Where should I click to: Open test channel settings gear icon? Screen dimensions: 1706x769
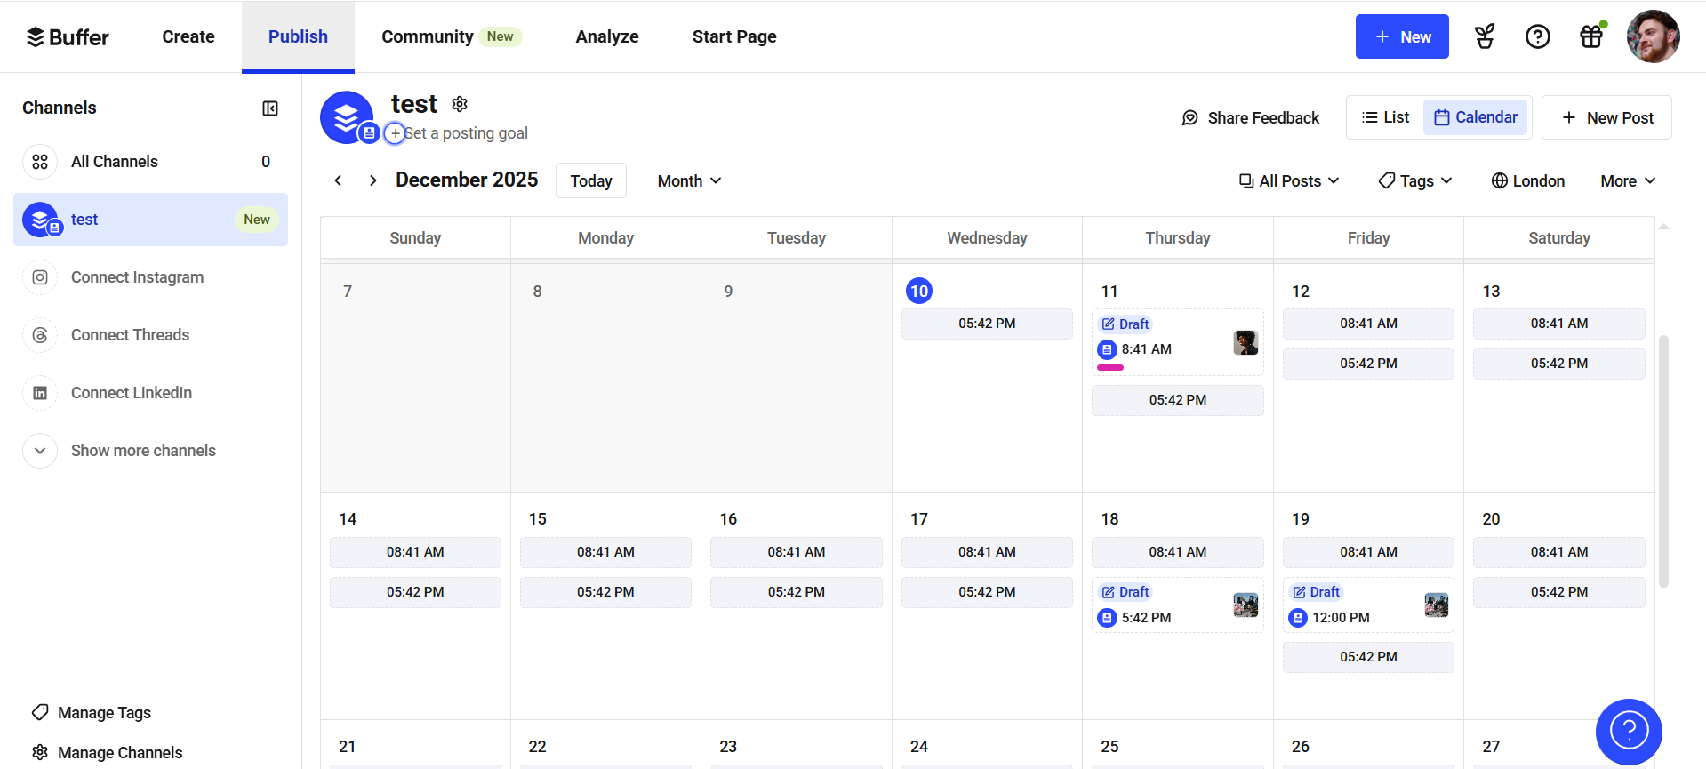(460, 104)
